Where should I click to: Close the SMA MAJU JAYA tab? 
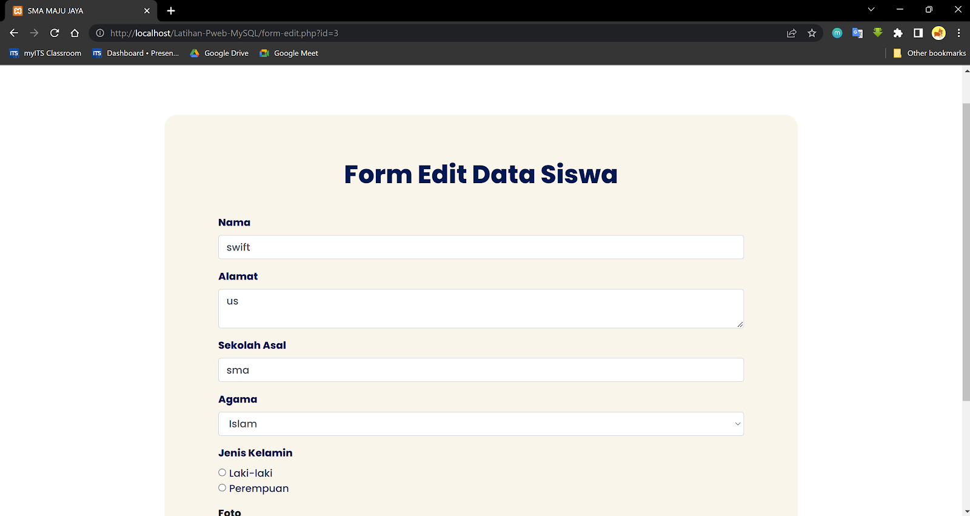pos(147,11)
